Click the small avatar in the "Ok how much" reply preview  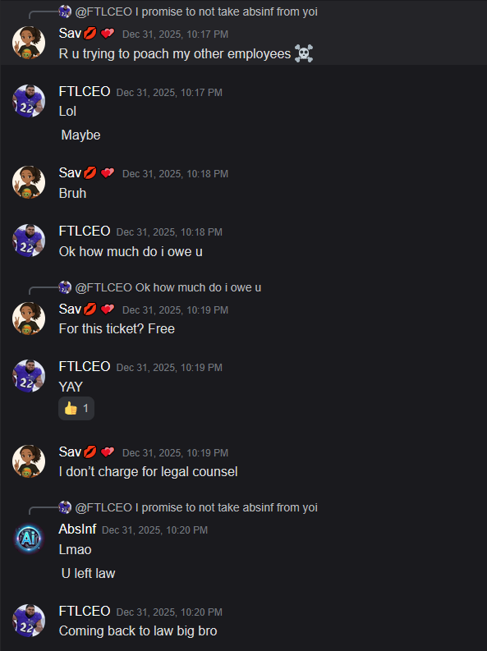(65, 287)
